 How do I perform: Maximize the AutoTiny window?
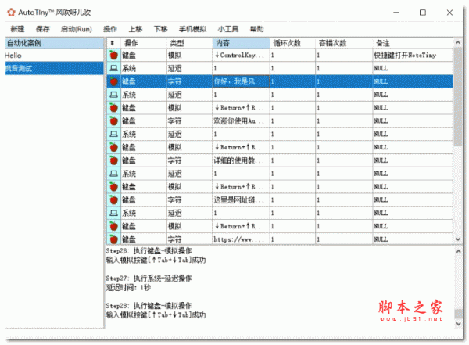pyautogui.click(x=423, y=13)
